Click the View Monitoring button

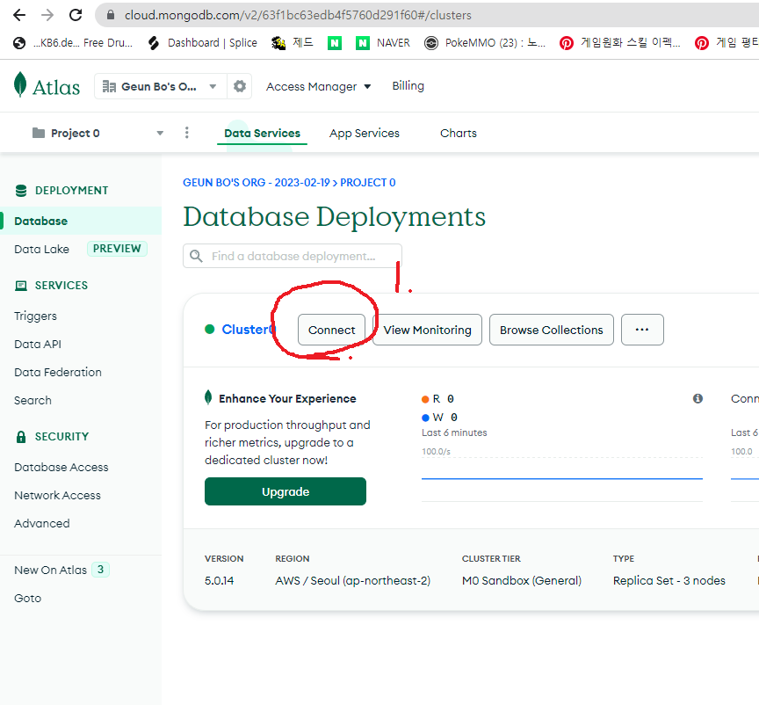coord(428,330)
